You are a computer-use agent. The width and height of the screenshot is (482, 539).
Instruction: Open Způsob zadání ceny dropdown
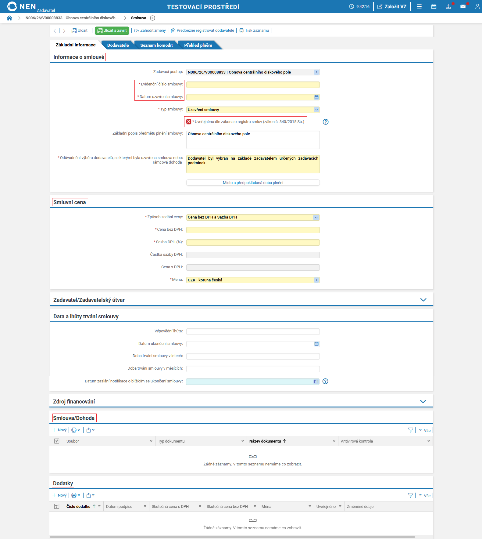coord(316,217)
